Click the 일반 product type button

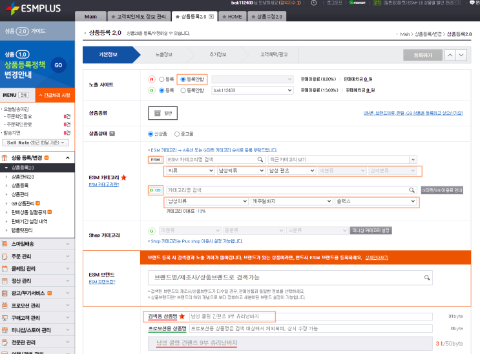[163, 113]
